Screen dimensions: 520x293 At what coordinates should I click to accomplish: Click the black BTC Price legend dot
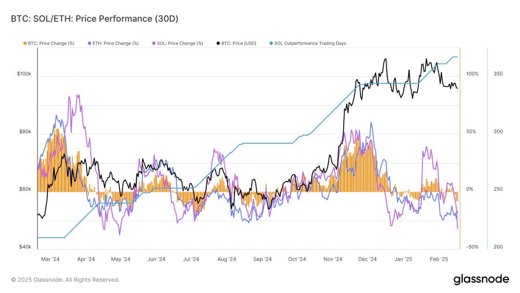(218, 43)
